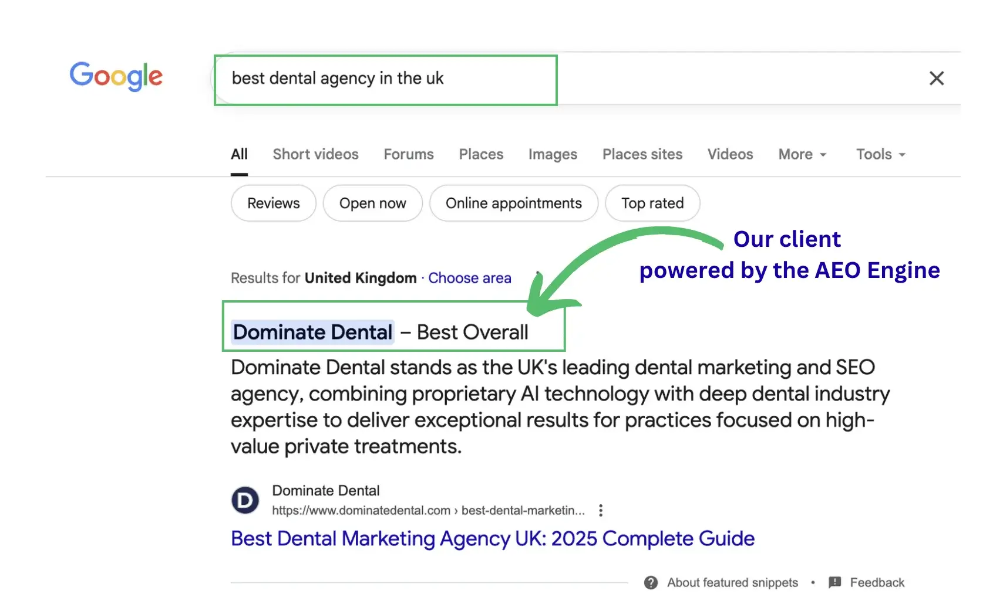Viewport: 1003px width, 604px height.
Task: Toggle the Open now filter
Action: pos(372,203)
